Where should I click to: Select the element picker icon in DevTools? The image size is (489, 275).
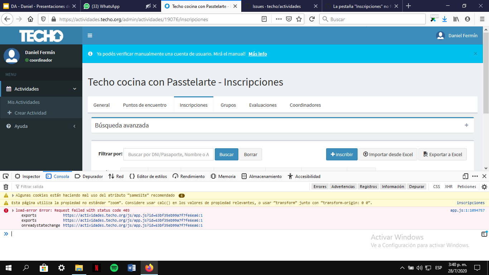(5, 176)
